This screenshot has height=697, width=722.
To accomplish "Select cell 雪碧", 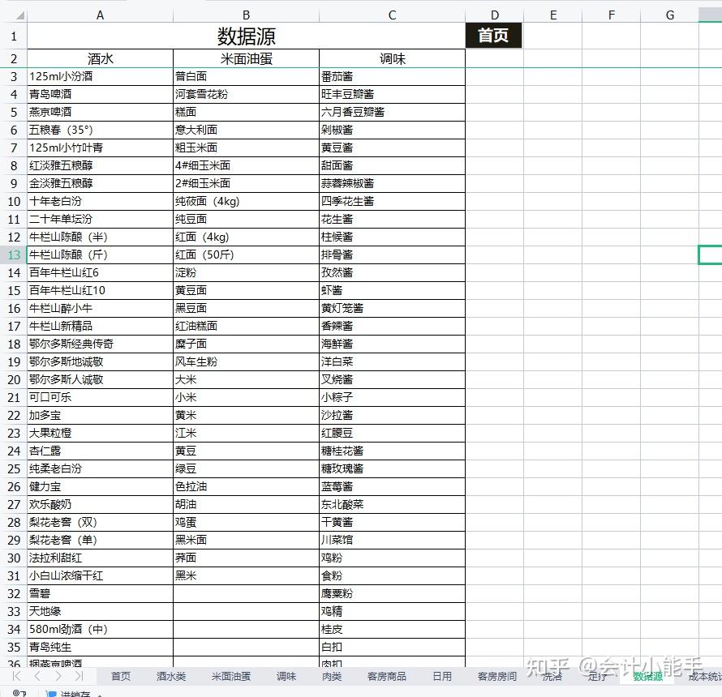I will pyautogui.click(x=100, y=594).
